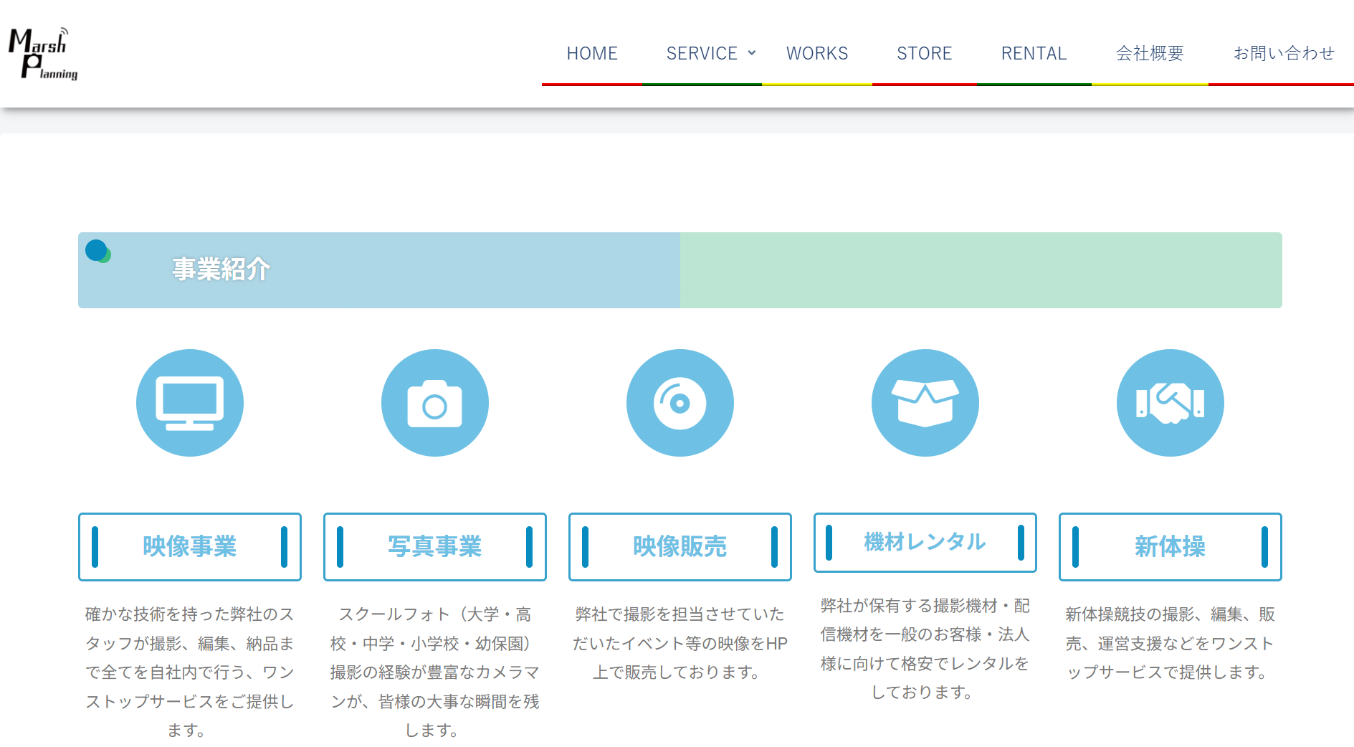Viewport: 1354px width, 747px height.
Task: Click the description starting 弊社で撮影を担当
Action: point(680,643)
